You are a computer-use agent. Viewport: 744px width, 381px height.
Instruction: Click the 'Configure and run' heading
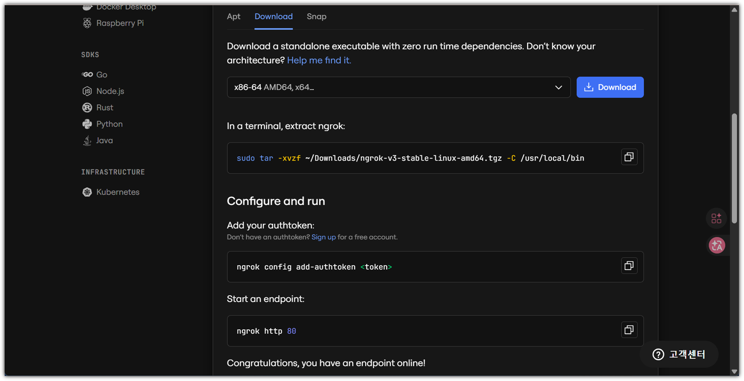pyautogui.click(x=276, y=201)
